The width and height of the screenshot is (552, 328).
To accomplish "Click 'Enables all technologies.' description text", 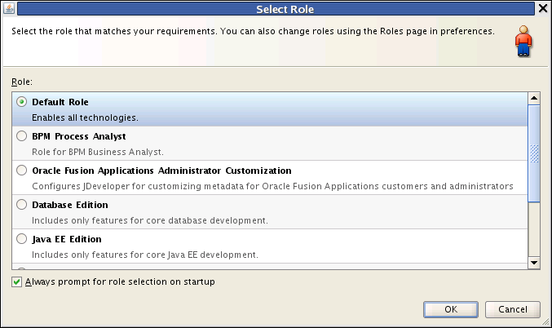I will (85, 117).
